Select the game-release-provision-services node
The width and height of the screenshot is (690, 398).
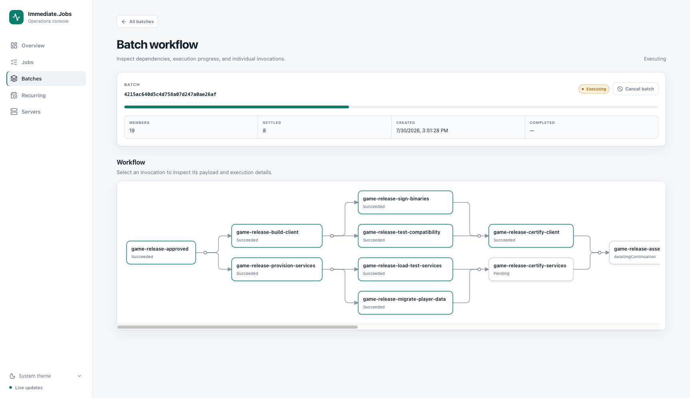(x=277, y=269)
